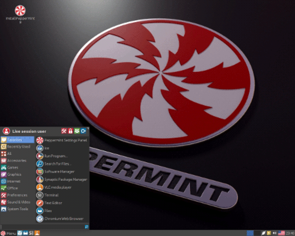
Task: Click the menu search field
Action: tap(45, 227)
